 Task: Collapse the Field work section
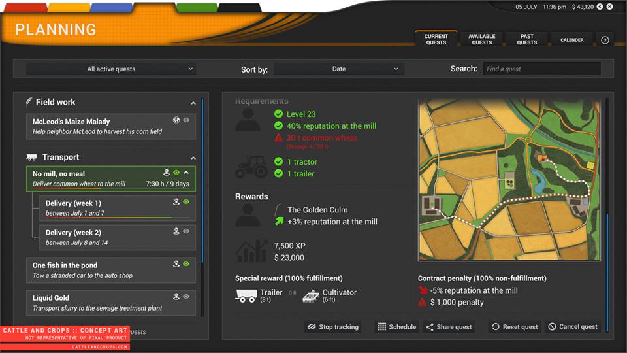coord(193,103)
